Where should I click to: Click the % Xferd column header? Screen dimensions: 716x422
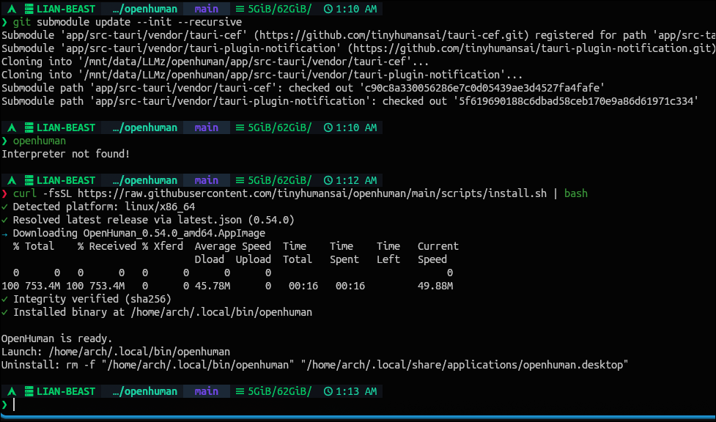pos(163,247)
